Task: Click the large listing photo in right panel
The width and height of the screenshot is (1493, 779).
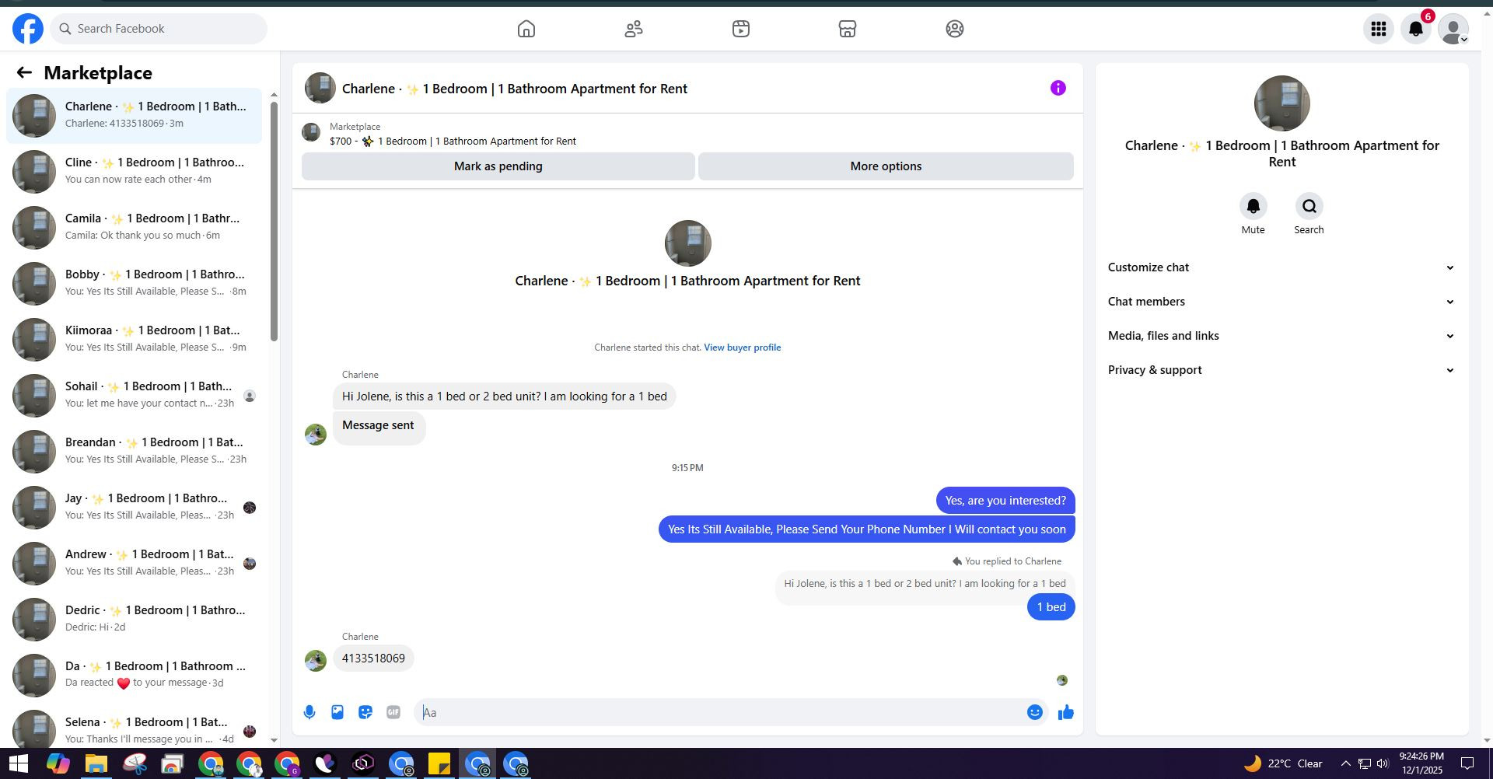Action: pos(1281,103)
